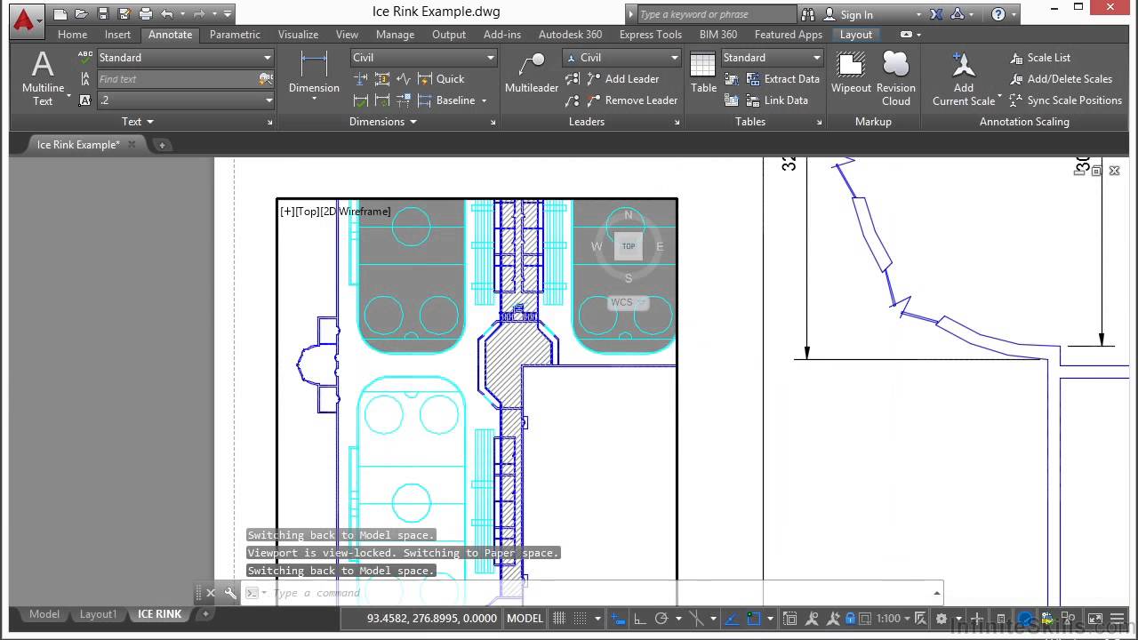Click Extract Data in Tables panel
Image resolution: width=1138 pixels, height=640 pixels.
coord(782,79)
